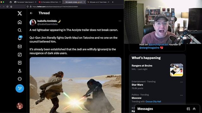Click the browser reload button
Screen dimensions: 202x113
7,7
